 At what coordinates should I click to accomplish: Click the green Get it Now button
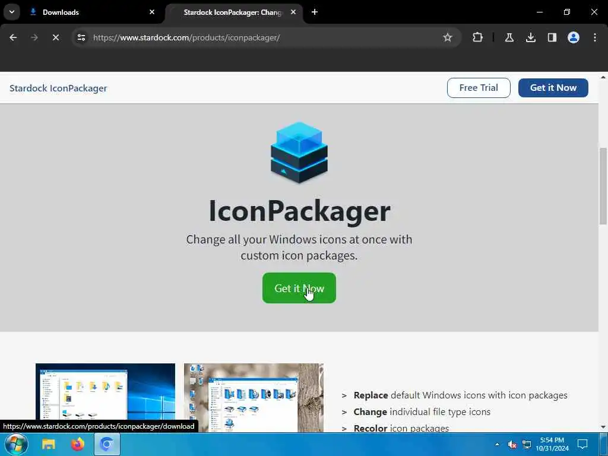299,288
